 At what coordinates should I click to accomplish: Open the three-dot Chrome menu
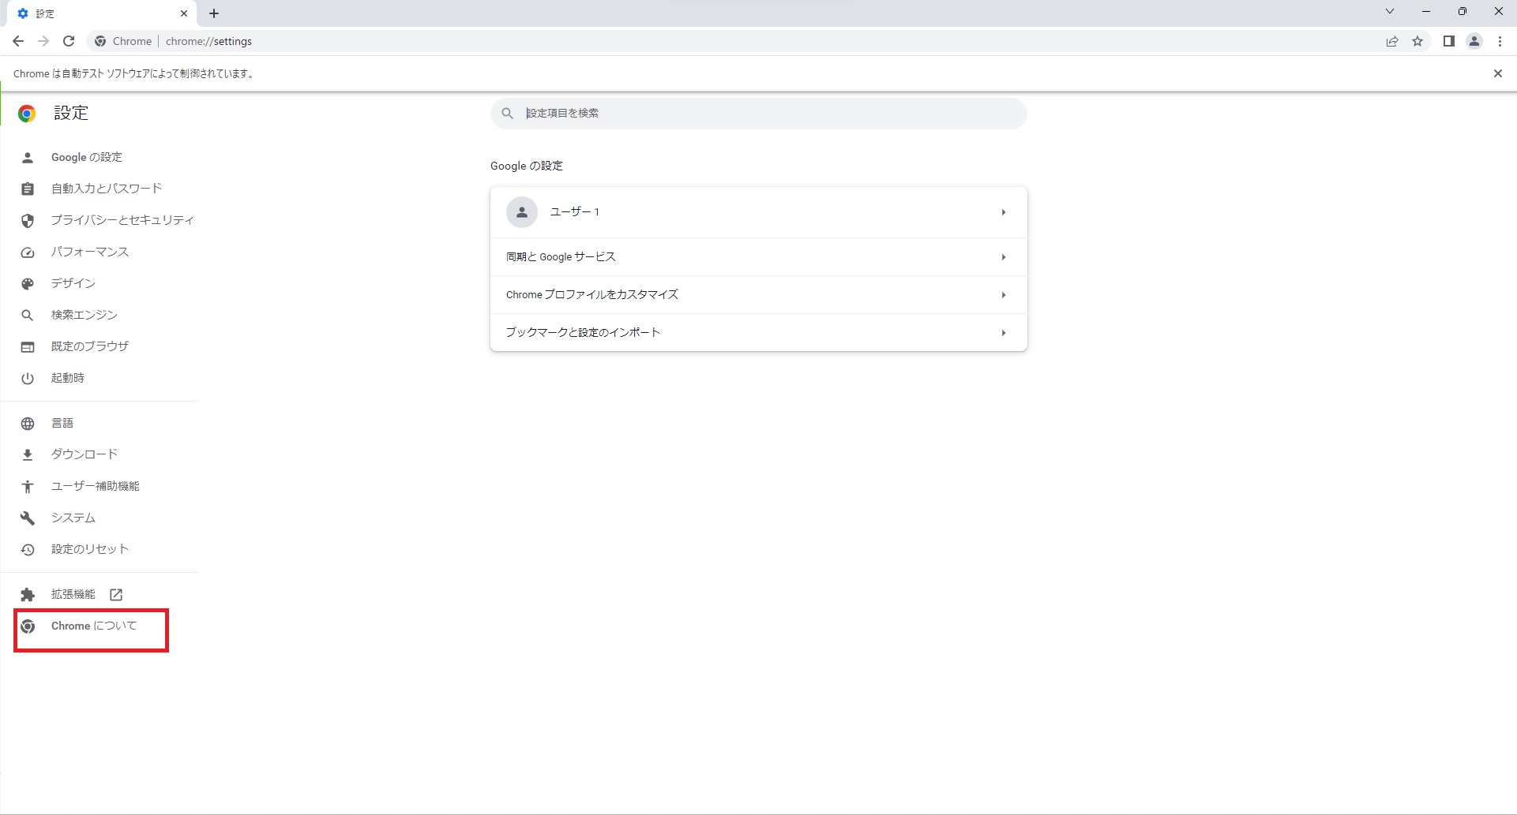point(1500,41)
